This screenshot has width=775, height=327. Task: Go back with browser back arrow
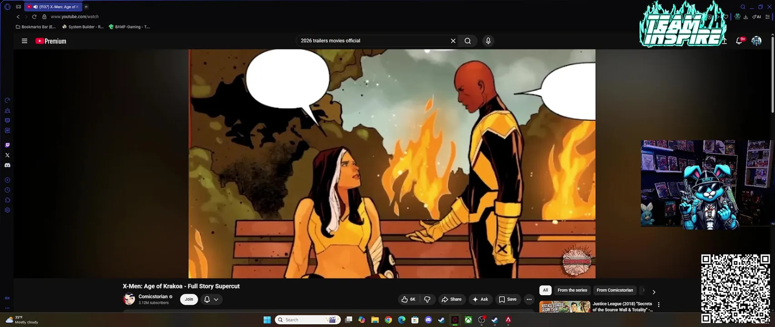point(18,17)
